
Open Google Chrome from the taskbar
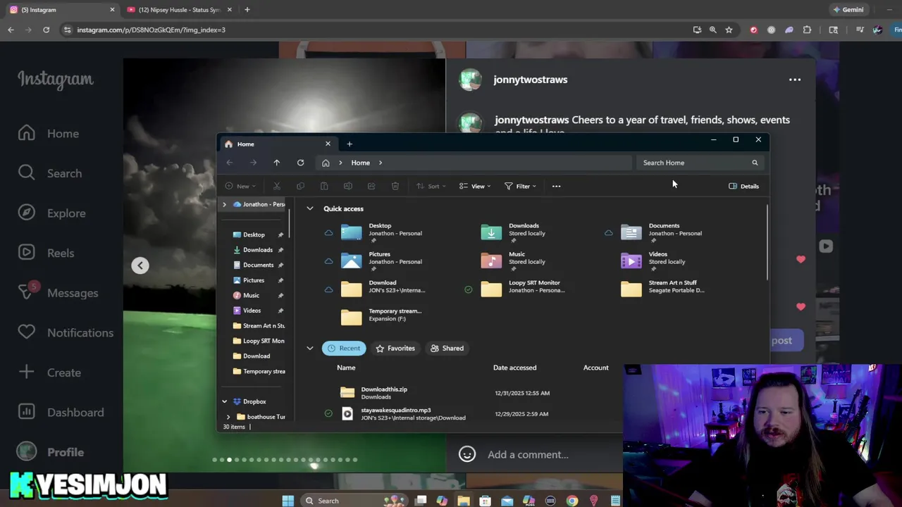[572, 501]
